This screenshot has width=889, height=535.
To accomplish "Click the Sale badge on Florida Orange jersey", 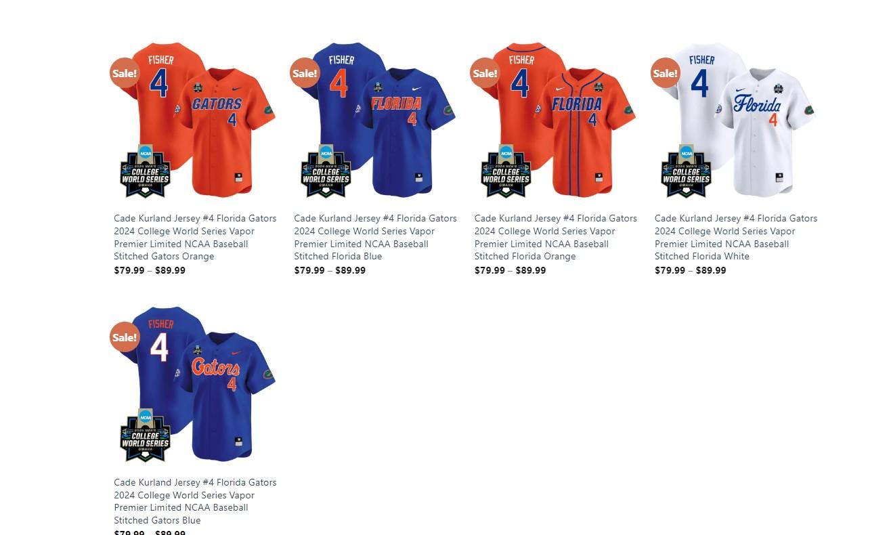I will (485, 73).
